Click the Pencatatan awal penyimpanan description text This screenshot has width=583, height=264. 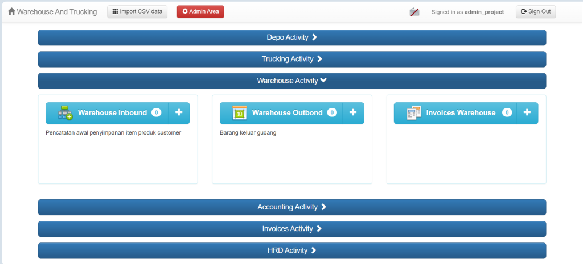[x=113, y=133]
